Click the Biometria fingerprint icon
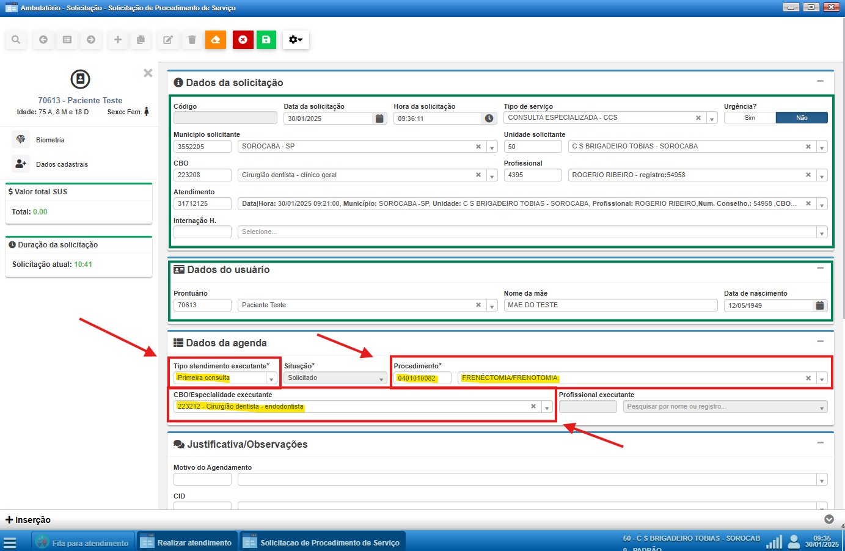The image size is (845, 551). click(21, 139)
